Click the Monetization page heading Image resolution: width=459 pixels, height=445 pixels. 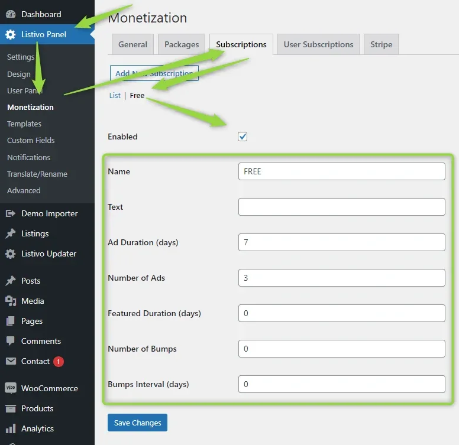[x=147, y=18]
